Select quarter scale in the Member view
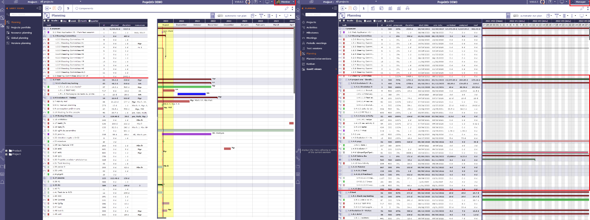 [89, 21]
